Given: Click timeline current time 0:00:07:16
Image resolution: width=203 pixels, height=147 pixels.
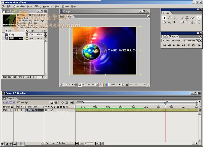Looking at the screenshot, I should tap(9, 102).
